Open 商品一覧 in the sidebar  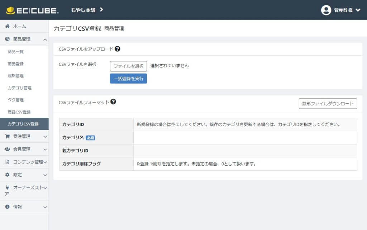pos(16,52)
